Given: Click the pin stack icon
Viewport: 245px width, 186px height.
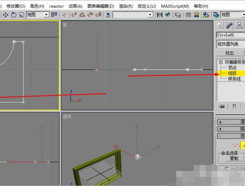Looking at the screenshot, I should 222,106.
